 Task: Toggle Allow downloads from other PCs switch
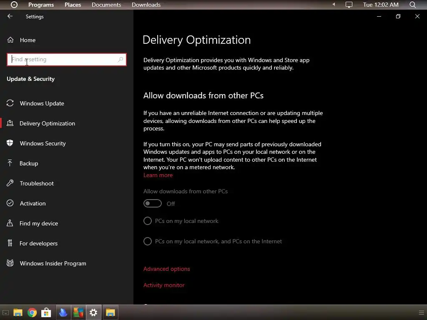pos(153,203)
